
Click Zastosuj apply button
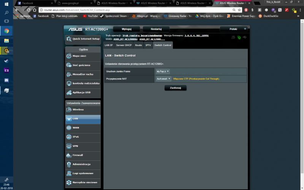176,88
